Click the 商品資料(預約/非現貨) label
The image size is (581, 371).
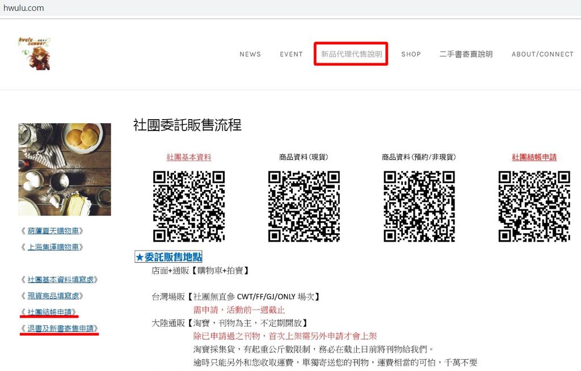419,157
